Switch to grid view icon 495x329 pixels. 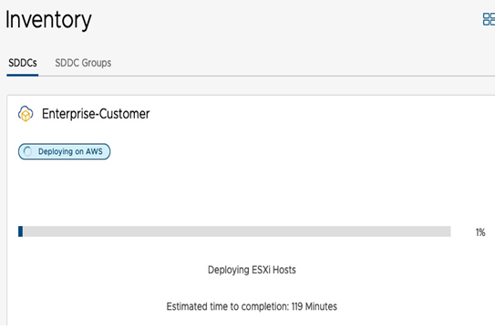click(x=489, y=19)
